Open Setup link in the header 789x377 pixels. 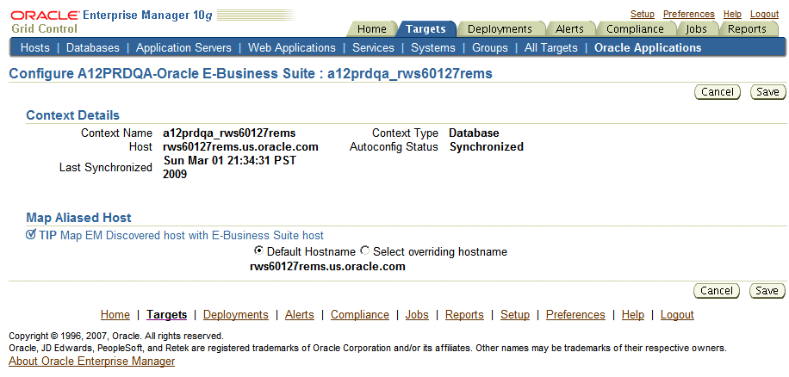(643, 14)
